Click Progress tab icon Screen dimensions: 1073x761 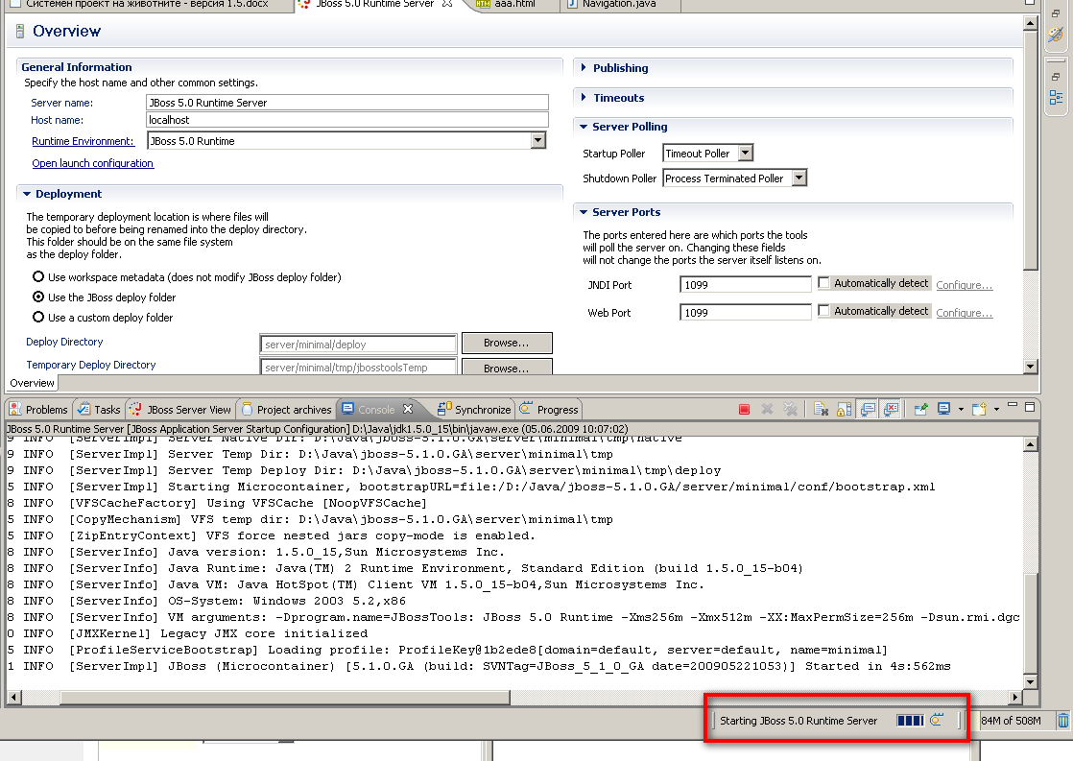pyautogui.click(x=526, y=409)
